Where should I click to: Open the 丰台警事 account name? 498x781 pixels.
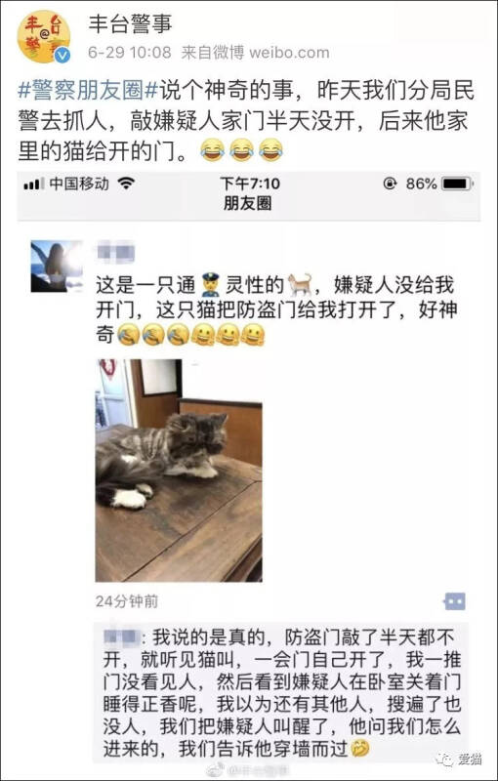coord(131,23)
